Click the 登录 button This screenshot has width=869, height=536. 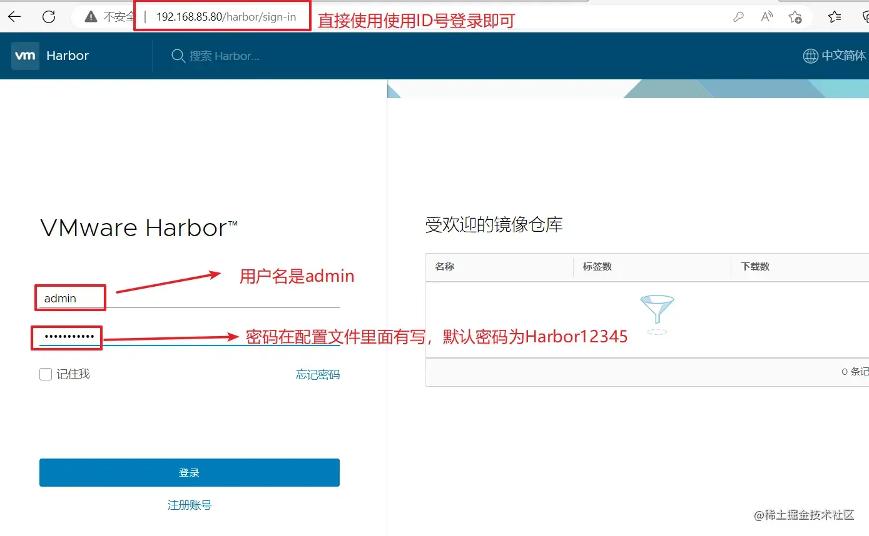190,472
